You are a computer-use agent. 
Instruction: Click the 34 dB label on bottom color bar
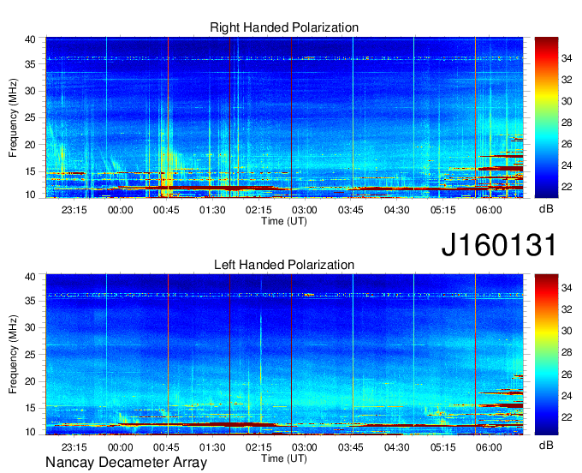pyautogui.click(x=567, y=288)
